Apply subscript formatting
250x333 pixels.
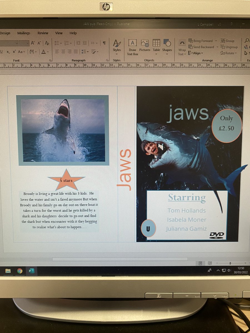point(8,52)
